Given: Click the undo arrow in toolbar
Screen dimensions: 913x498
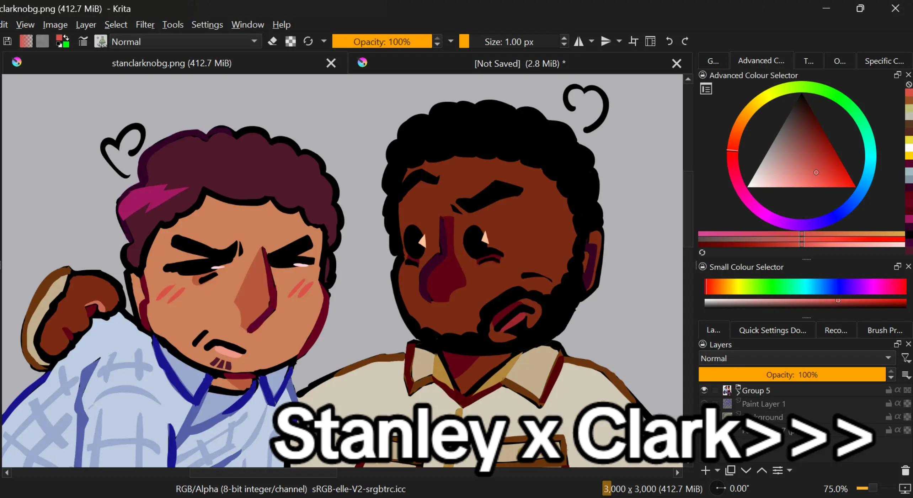Looking at the screenshot, I should pyautogui.click(x=669, y=42).
